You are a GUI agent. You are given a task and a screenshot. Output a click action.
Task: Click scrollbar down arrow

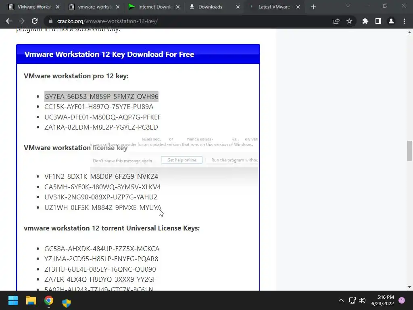(409, 287)
